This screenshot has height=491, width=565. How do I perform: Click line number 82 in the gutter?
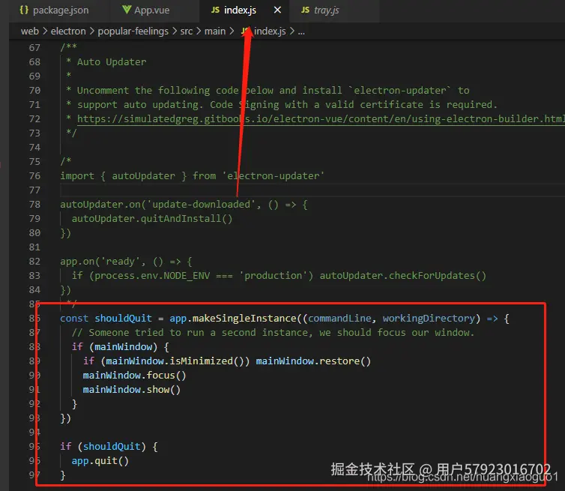click(x=34, y=262)
